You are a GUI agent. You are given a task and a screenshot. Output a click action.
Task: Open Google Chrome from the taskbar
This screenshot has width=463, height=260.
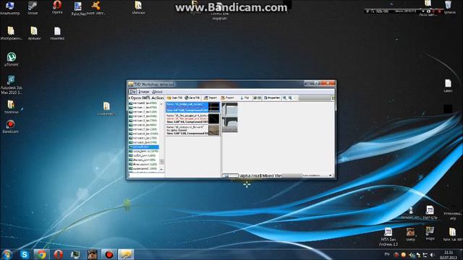41,254
